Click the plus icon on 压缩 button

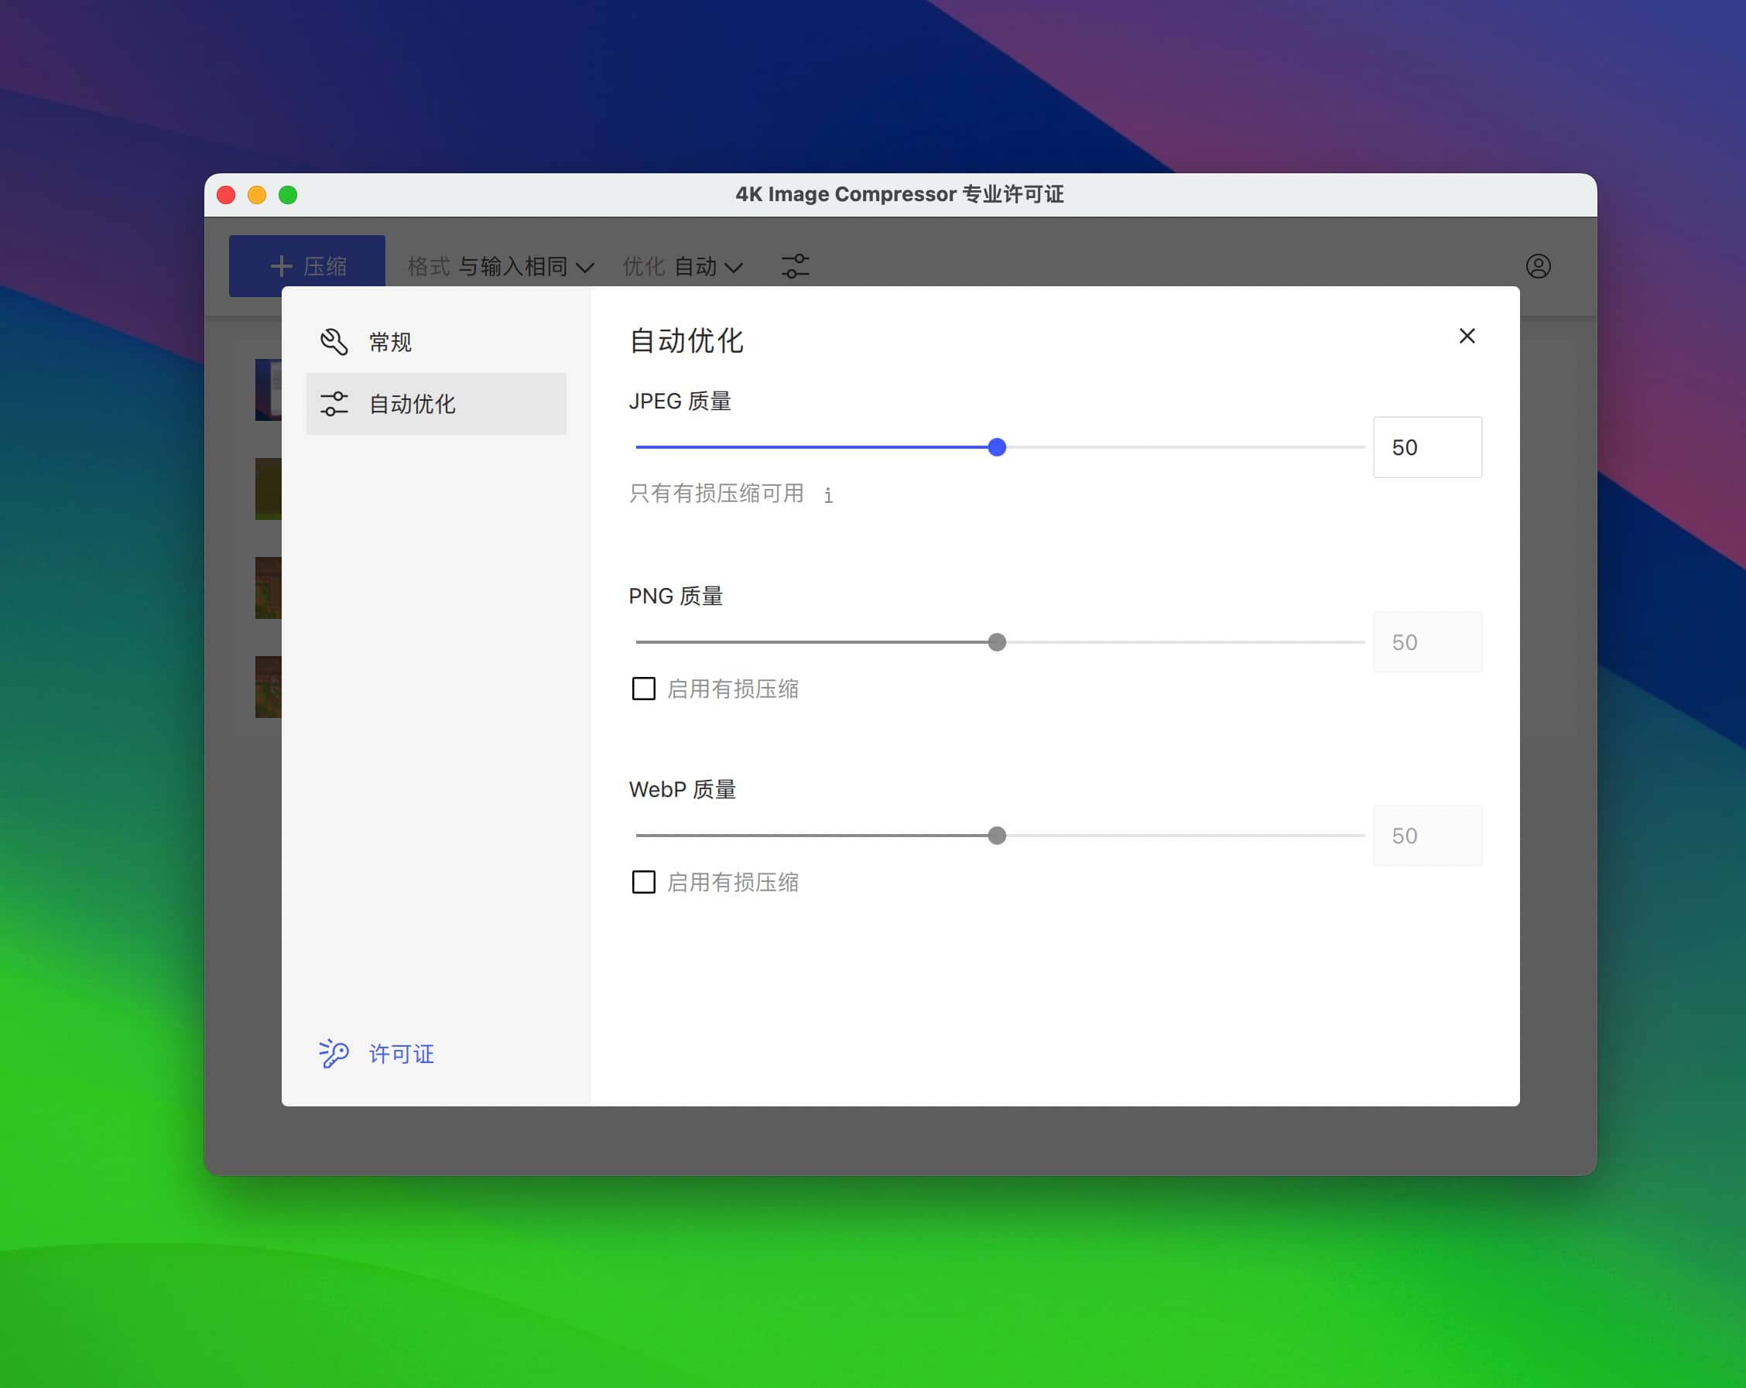pyautogui.click(x=281, y=266)
